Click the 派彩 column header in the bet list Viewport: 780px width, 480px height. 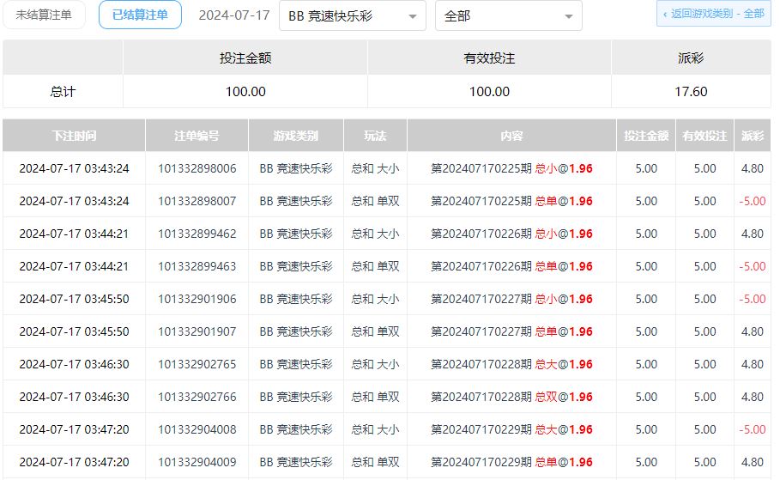pyautogui.click(x=752, y=136)
